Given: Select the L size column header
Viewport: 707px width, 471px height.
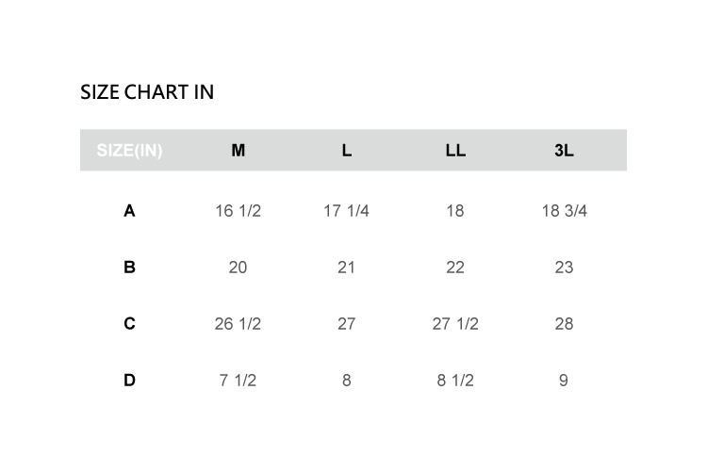Looking at the screenshot, I should [347, 151].
